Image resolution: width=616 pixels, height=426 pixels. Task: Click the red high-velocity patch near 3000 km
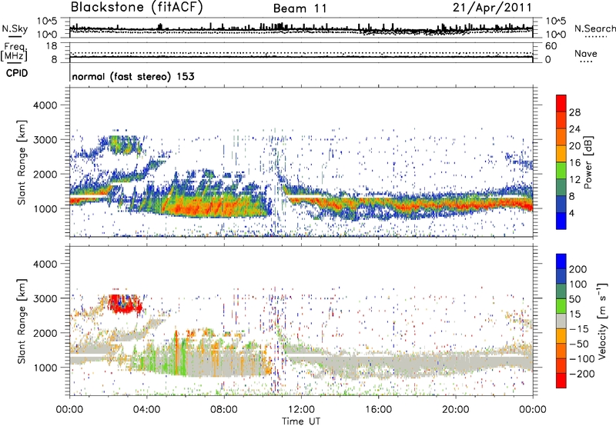coord(124,305)
